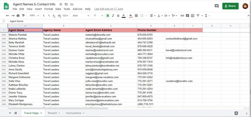Select column C header
The height and width of the screenshot is (117, 251).
pyautogui.click(x=111, y=26)
